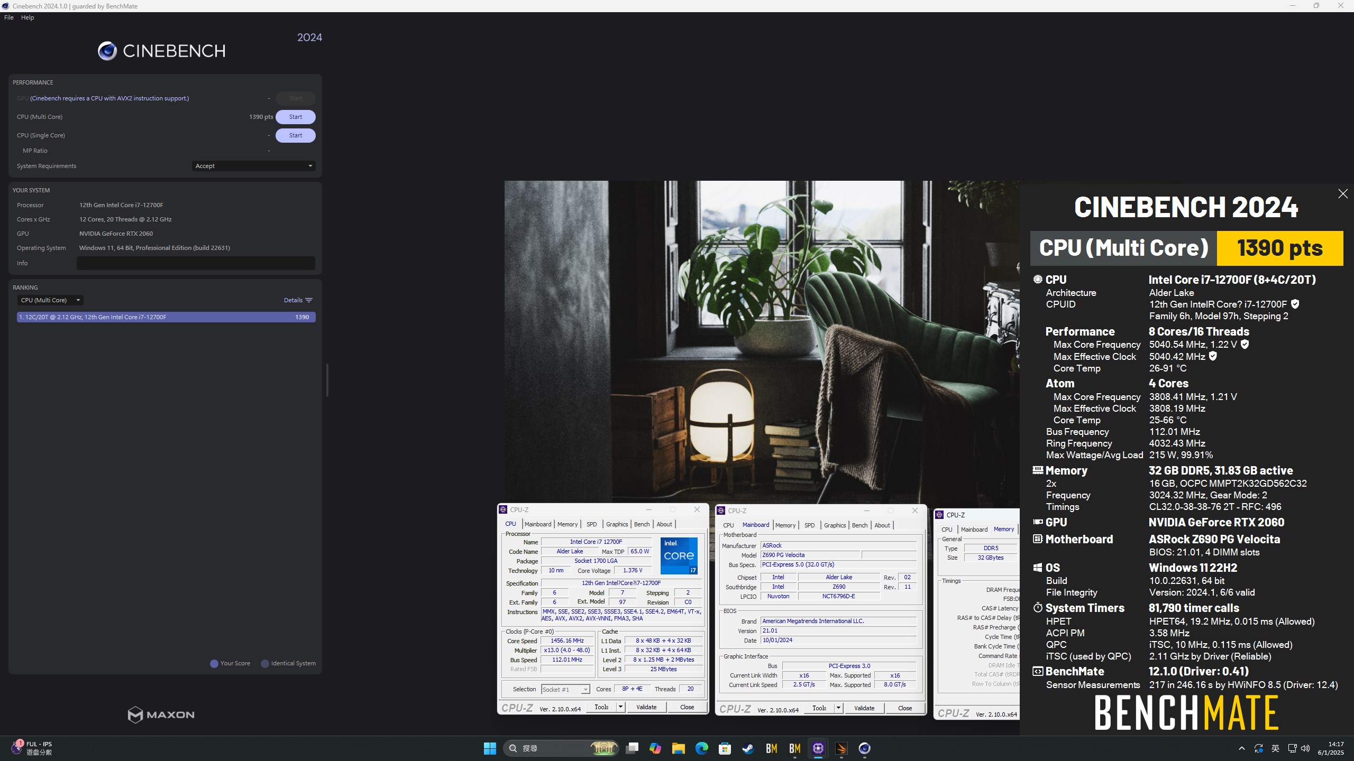Click BenchMate taskbar icon next to Steam
Viewport: 1354px width, 761px height.
click(772, 748)
